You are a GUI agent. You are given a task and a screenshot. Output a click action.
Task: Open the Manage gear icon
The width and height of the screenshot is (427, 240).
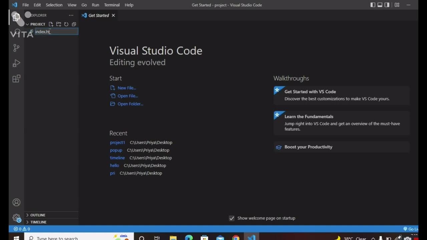pyautogui.click(x=16, y=218)
